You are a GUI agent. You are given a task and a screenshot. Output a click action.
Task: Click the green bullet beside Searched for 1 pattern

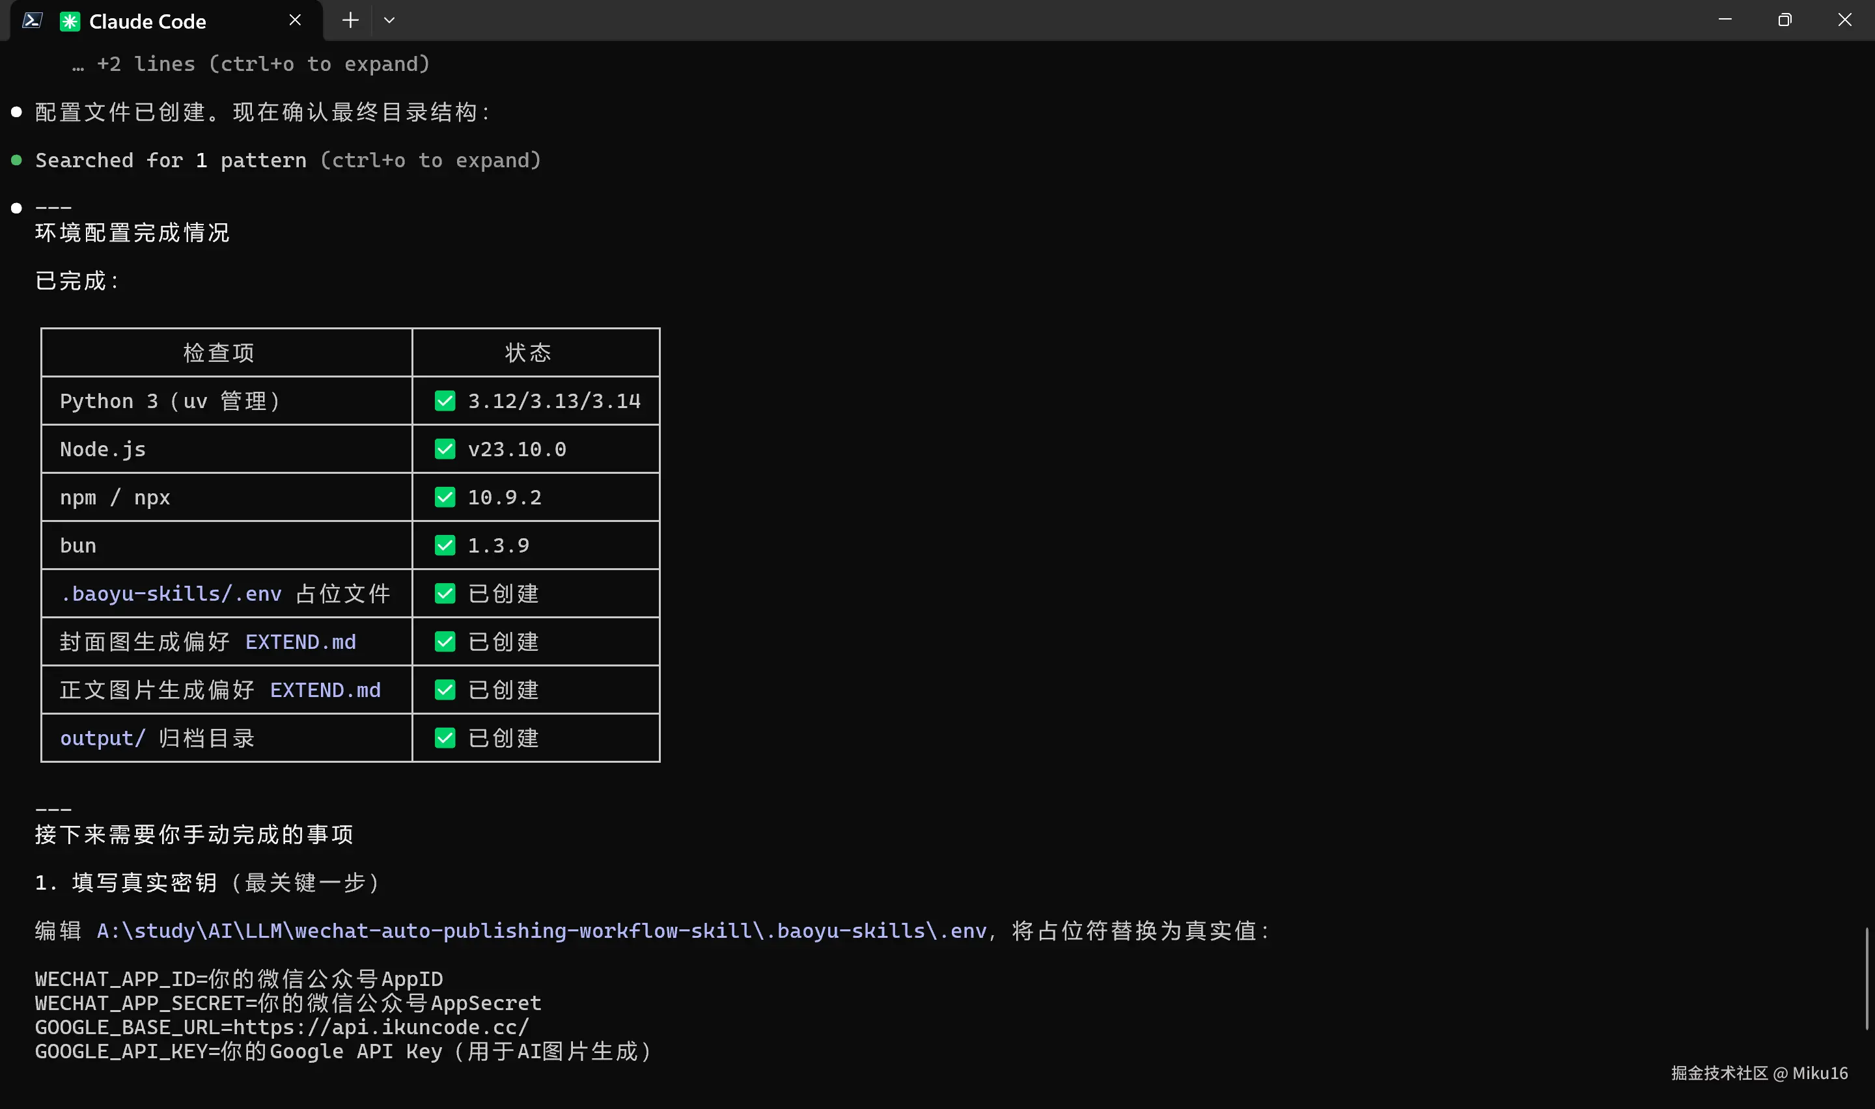pos(16,161)
